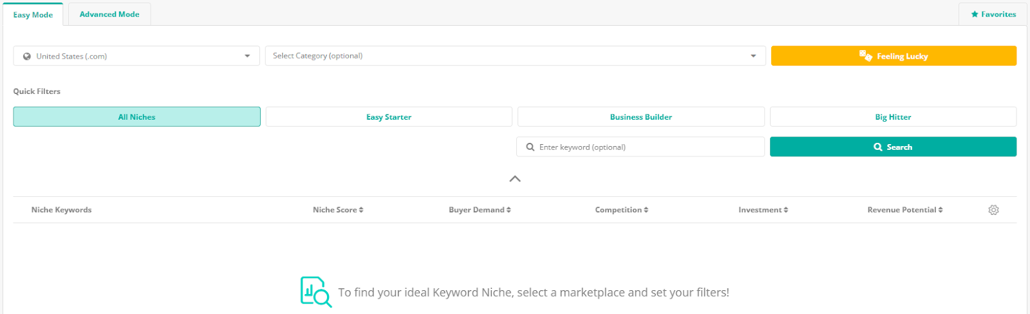Image resolution: width=1030 pixels, height=314 pixels.
Task: Open the United States marketplace dropdown
Action: (136, 56)
